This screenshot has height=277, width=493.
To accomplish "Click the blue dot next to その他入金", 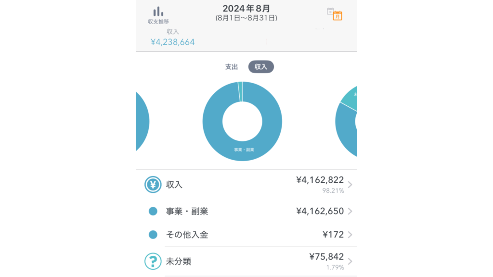I will [x=153, y=235].
